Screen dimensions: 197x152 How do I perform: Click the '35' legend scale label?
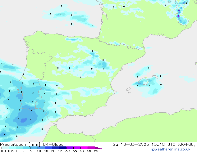click(x=75, y=151)
